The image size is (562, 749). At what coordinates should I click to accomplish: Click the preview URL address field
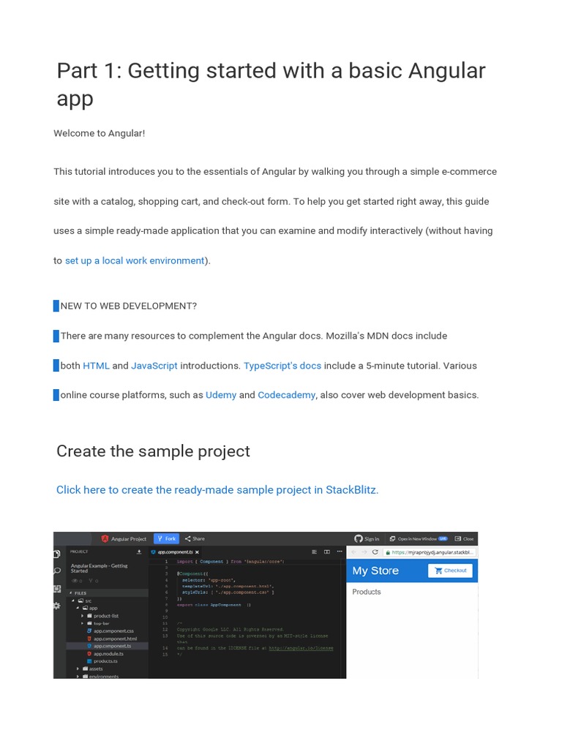(430, 552)
